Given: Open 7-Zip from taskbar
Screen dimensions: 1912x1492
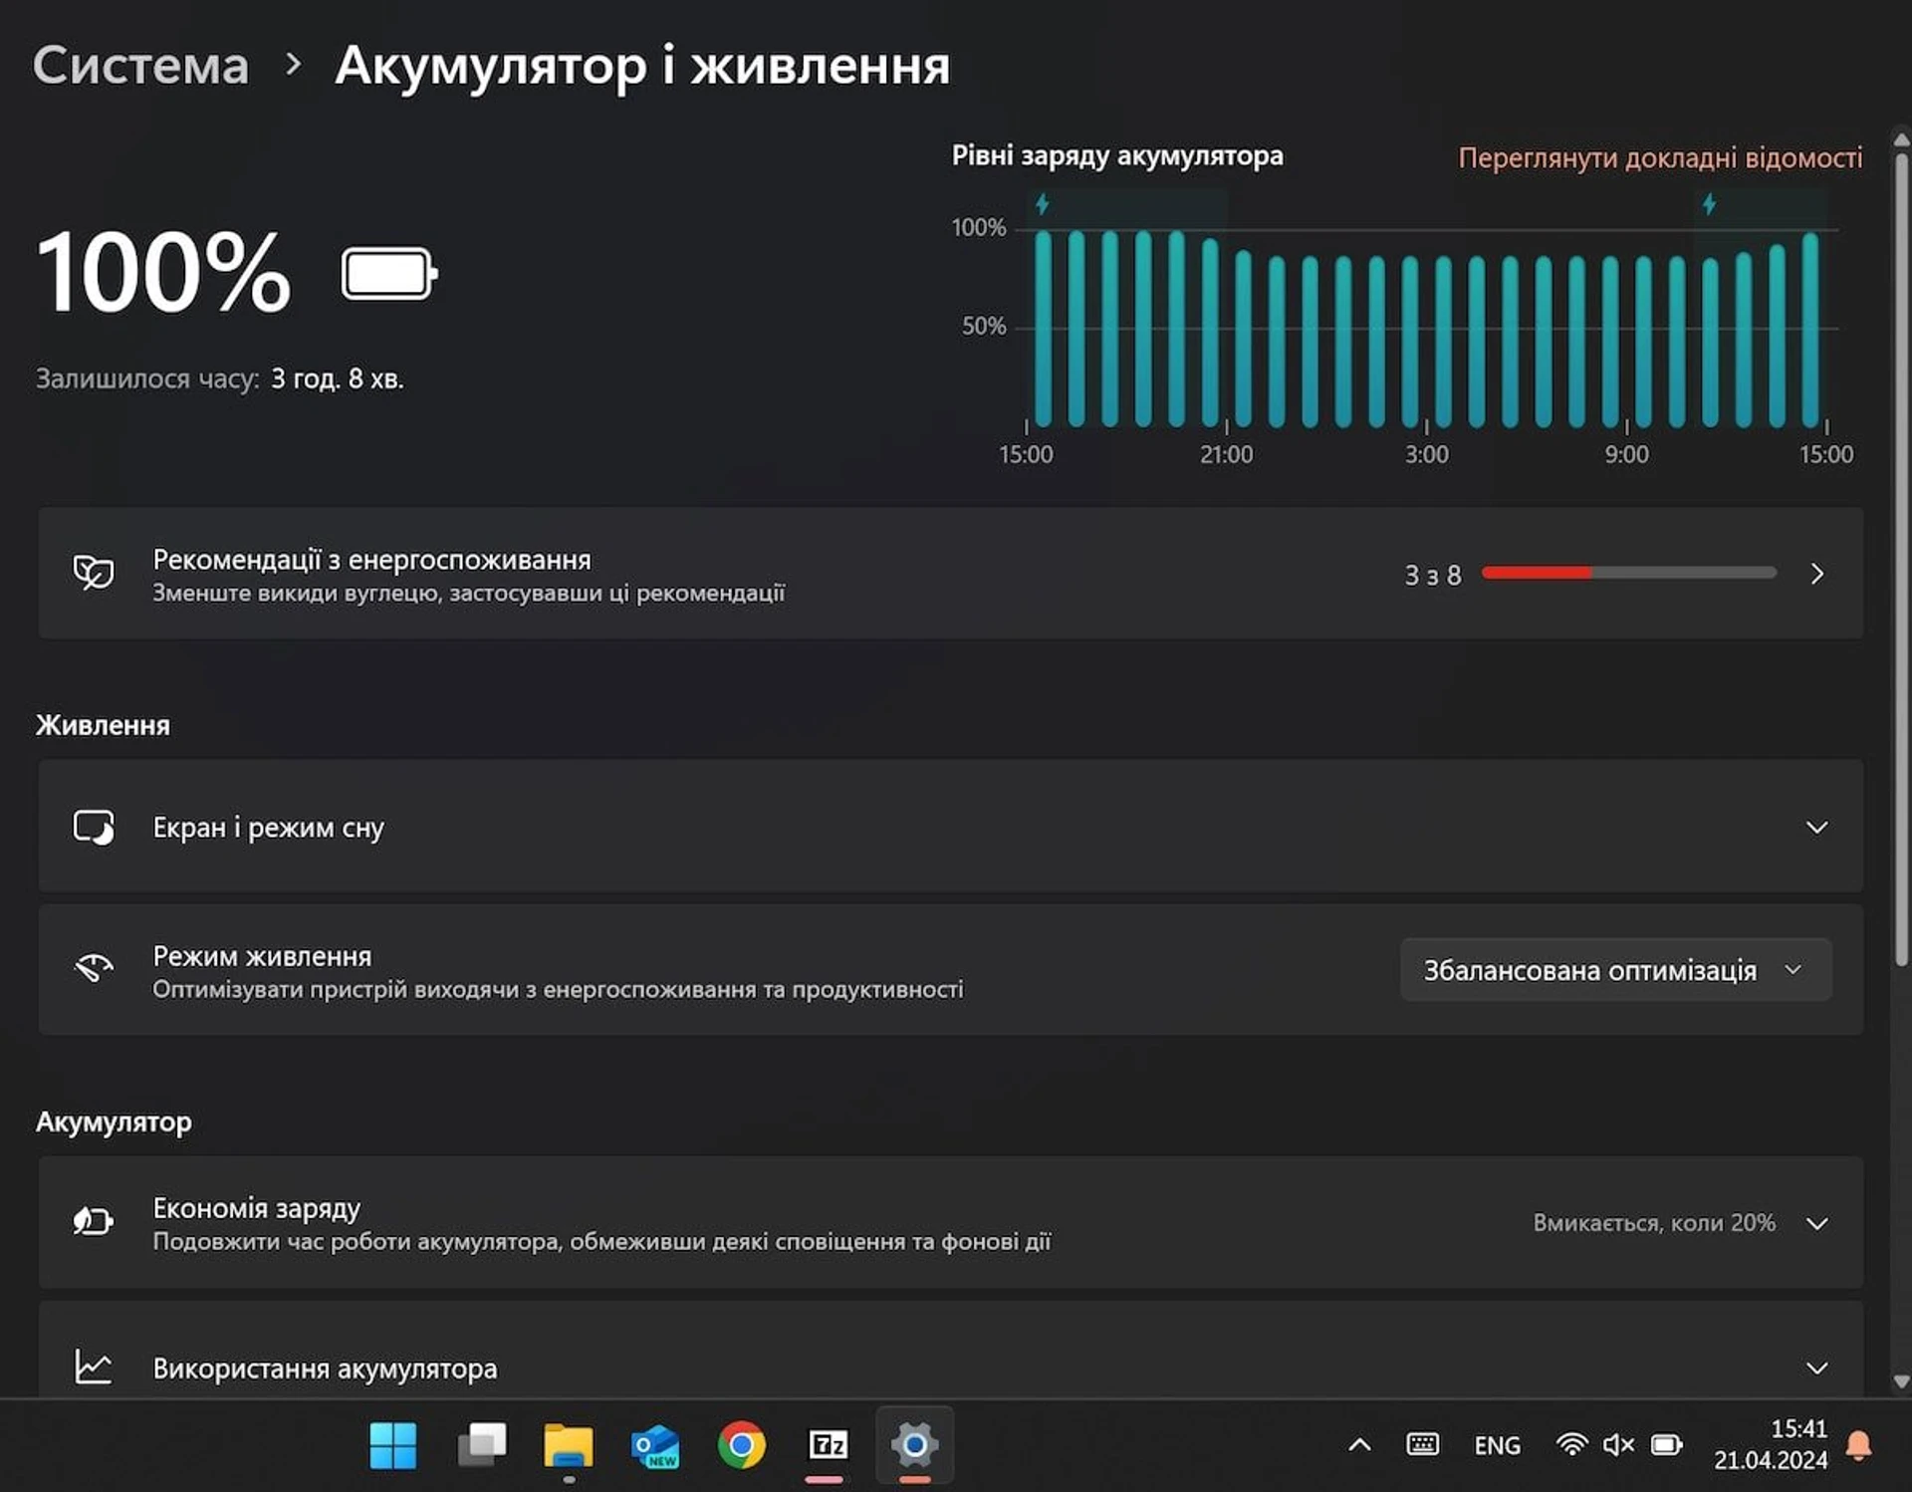Looking at the screenshot, I should tap(828, 1446).
